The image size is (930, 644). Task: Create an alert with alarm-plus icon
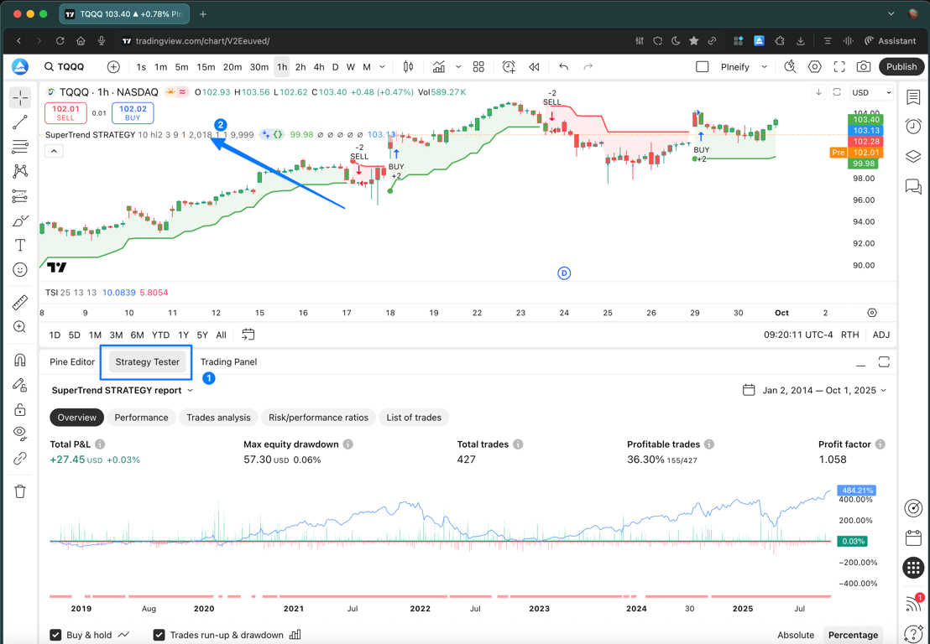point(509,67)
